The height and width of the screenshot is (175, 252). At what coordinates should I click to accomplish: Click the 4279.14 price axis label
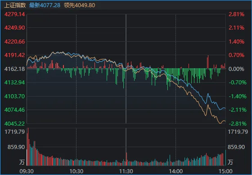(15, 14)
